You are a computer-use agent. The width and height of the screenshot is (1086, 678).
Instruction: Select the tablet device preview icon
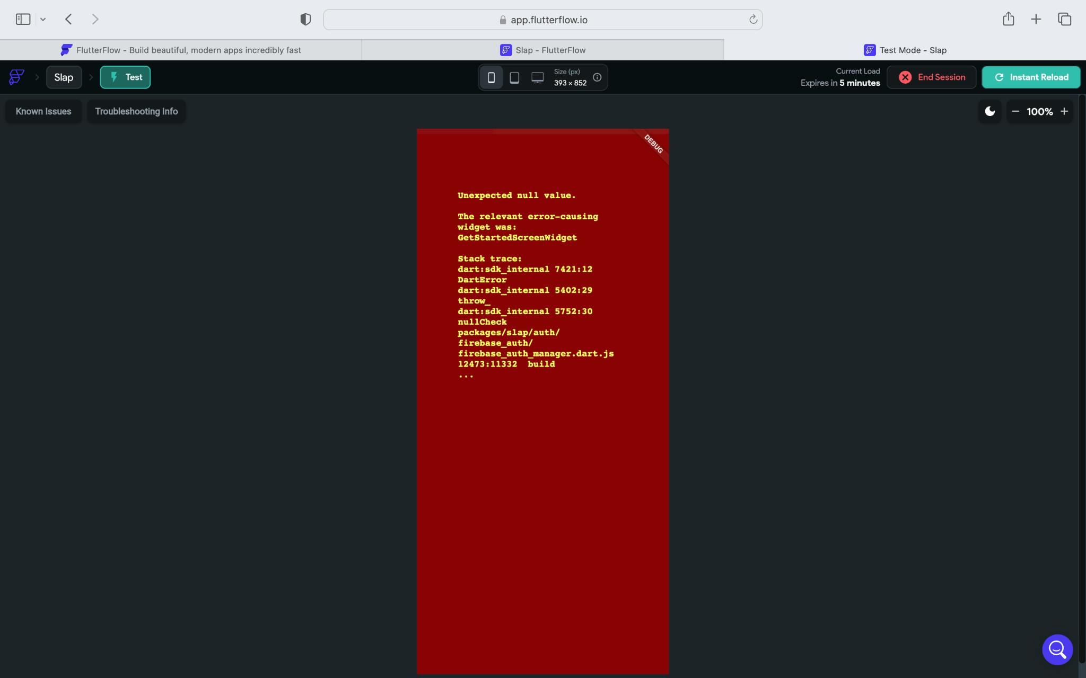point(514,77)
